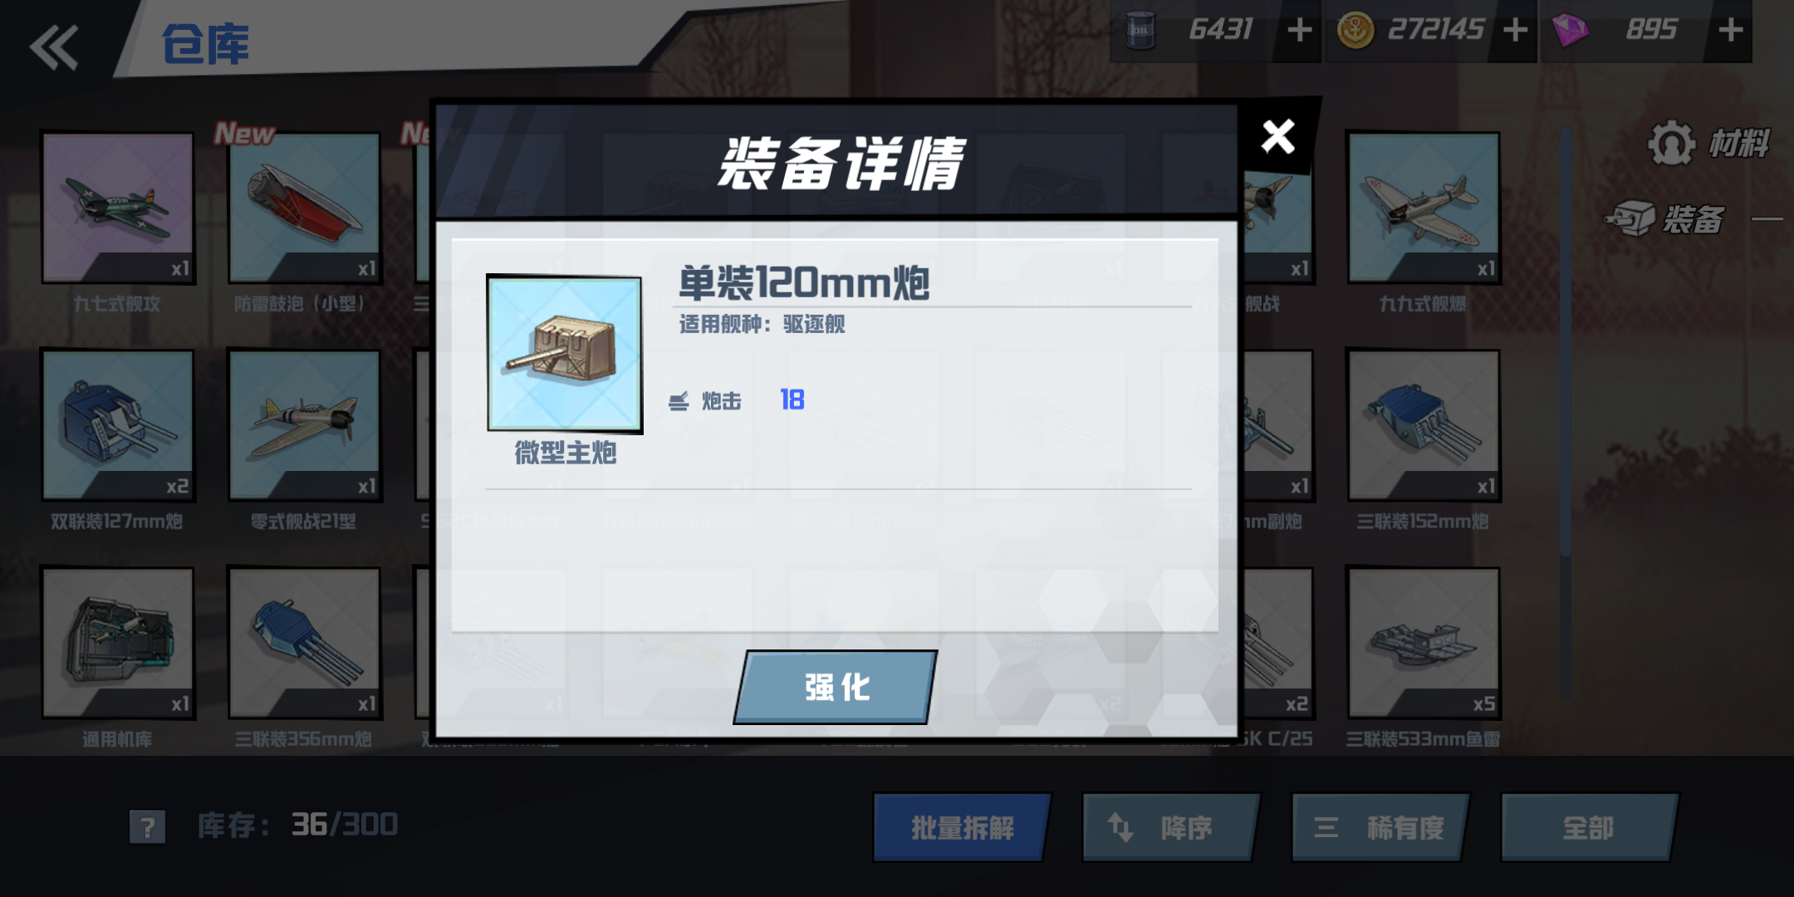Click the 强化 enhance button
The image size is (1794, 897).
[836, 687]
